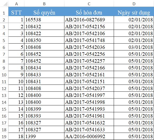Select column B header
The image size is (154, 140).
coord(44,3)
